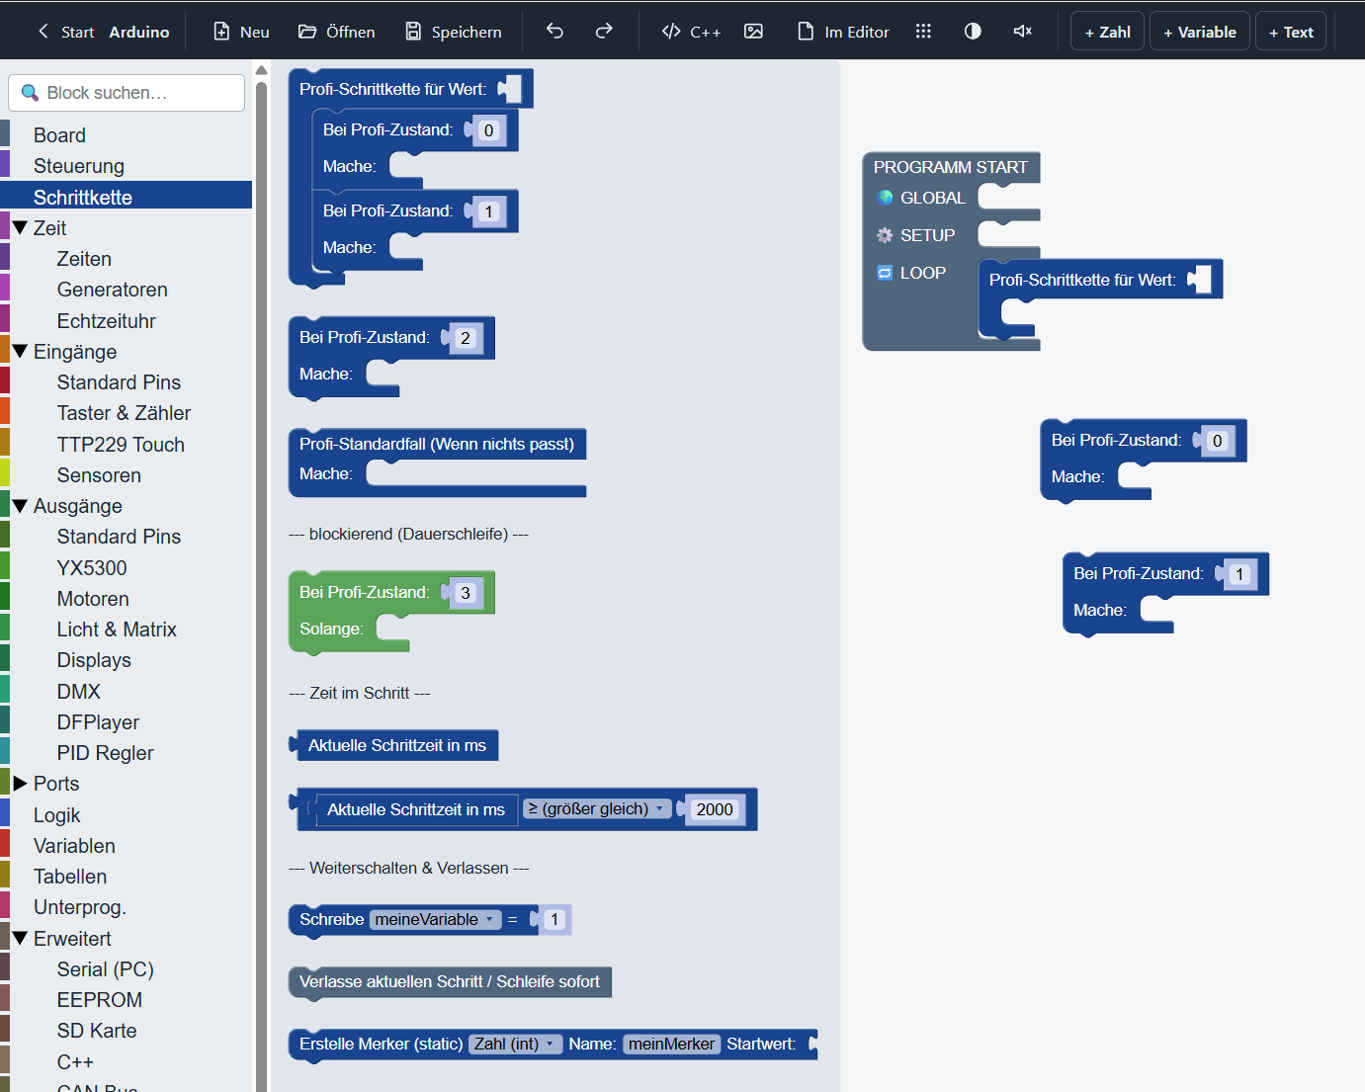Collapse the Eingänge category
Screen dimensions: 1365x1092
[x=20, y=351]
